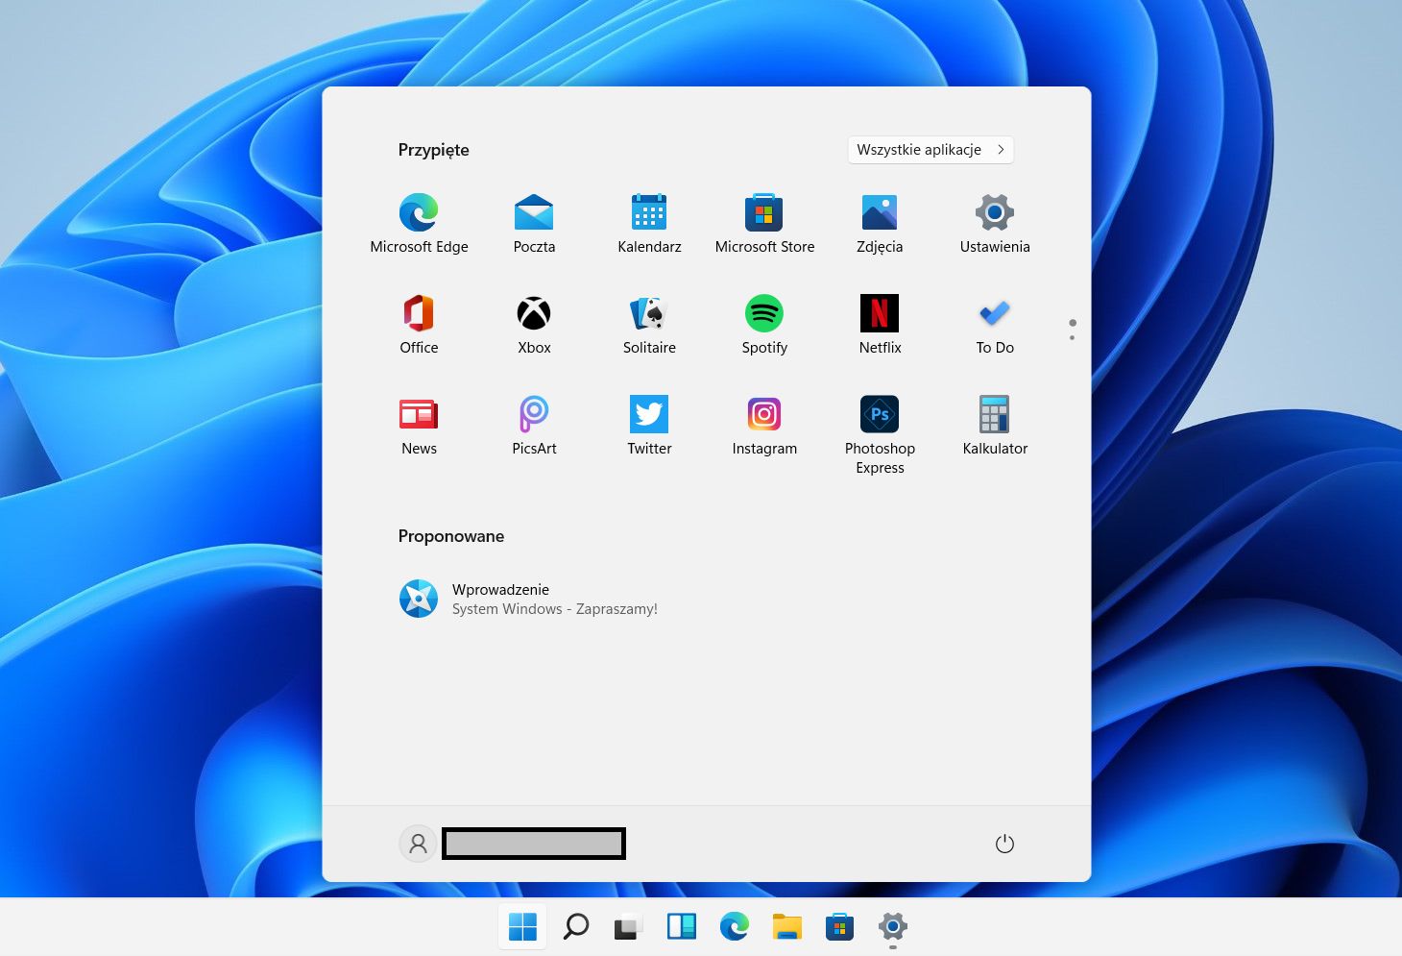Screen dimensions: 1402x956
Task: Go to the next page of pinned apps
Action: click(1073, 337)
